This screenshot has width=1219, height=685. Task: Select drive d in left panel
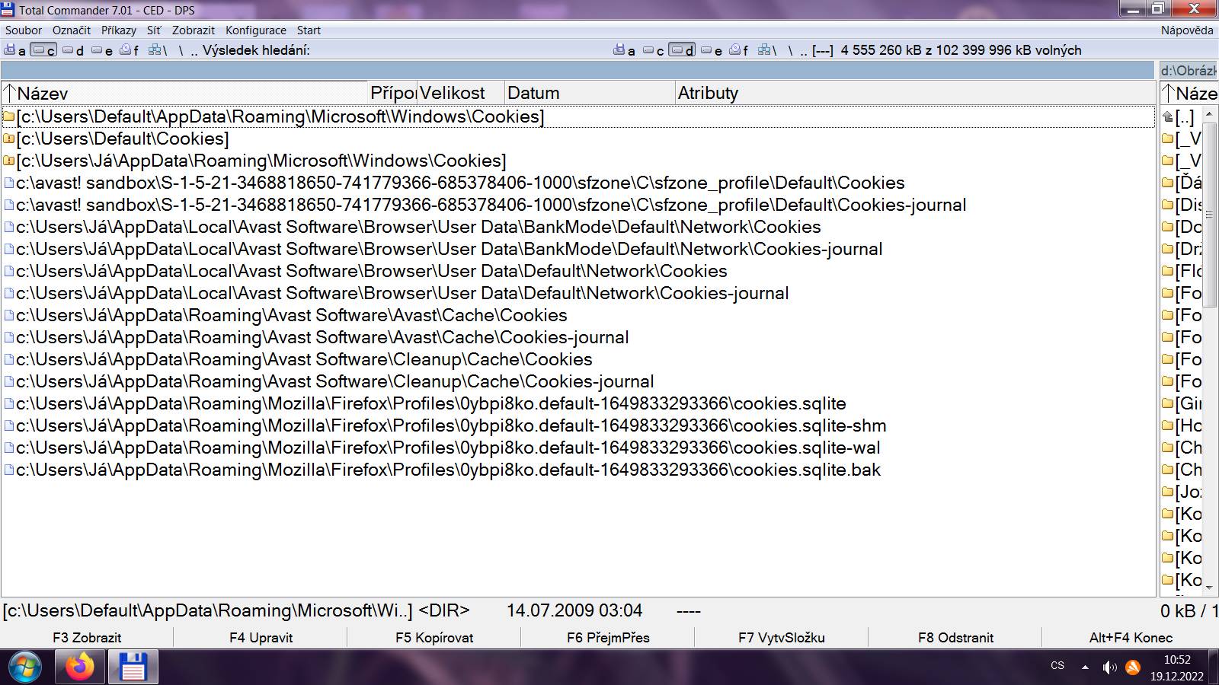[73, 50]
